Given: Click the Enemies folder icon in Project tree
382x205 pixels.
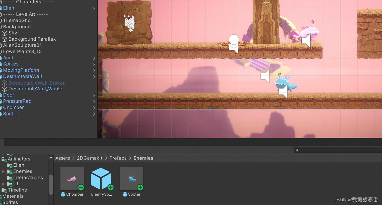Looking at the screenshot, I should (x=10, y=172).
